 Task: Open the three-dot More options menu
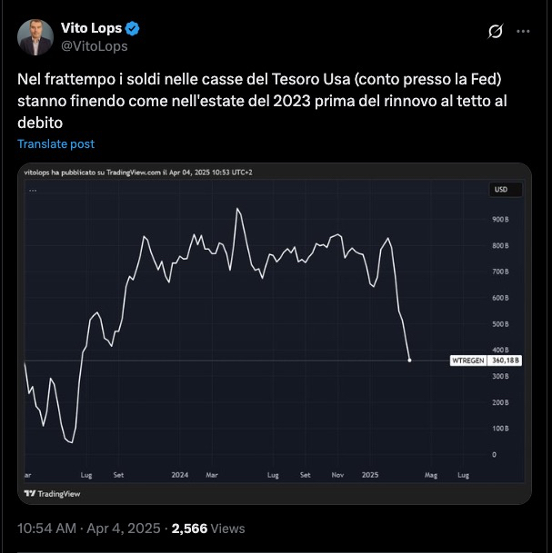(523, 32)
